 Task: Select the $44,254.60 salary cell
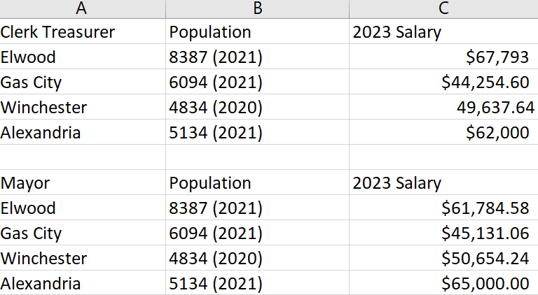(x=485, y=82)
